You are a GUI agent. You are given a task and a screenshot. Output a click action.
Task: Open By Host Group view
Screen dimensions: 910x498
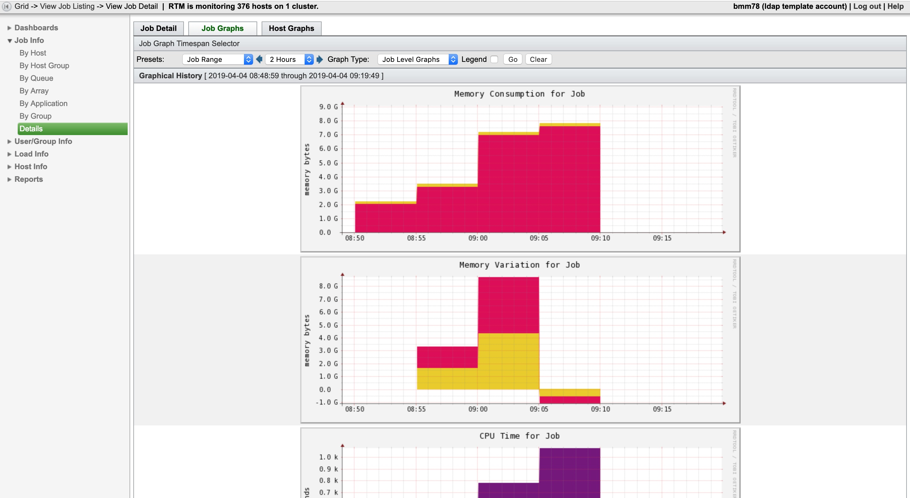(44, 66)
